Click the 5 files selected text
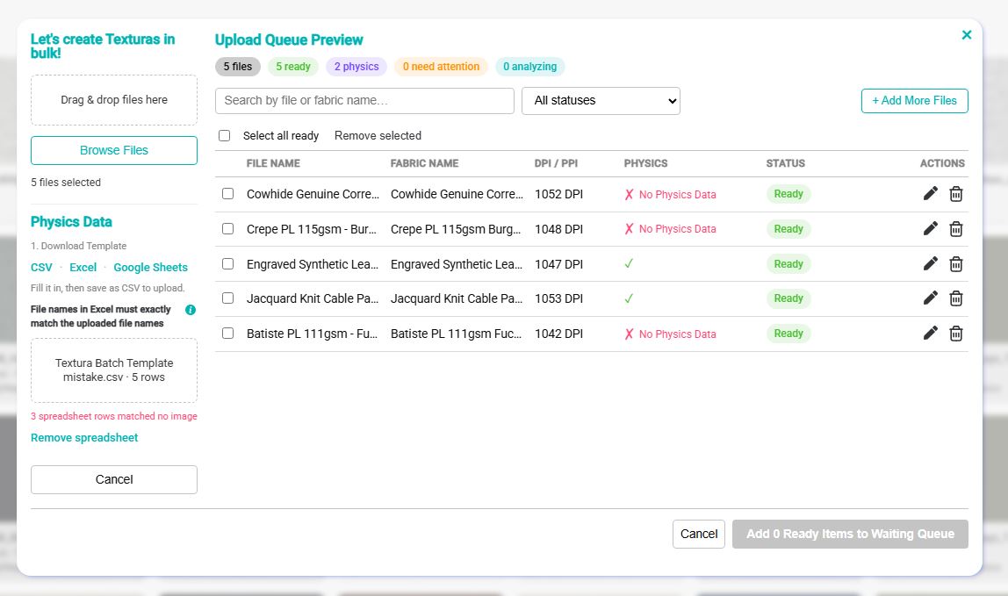The image size is (1008, 596). (66, 183)
